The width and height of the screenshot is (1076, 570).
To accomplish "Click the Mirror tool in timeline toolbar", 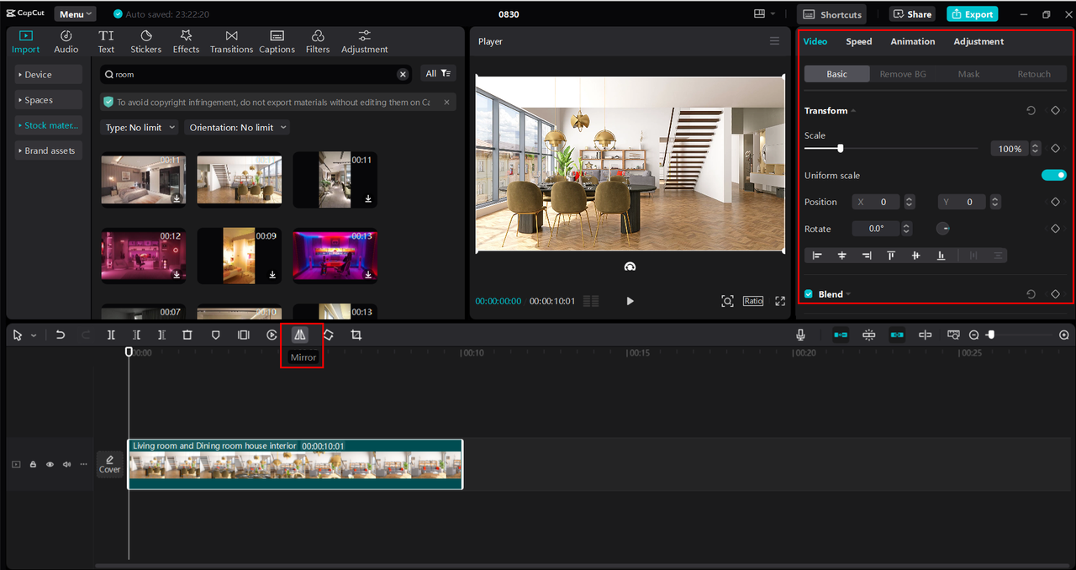I will click(300, 335).
